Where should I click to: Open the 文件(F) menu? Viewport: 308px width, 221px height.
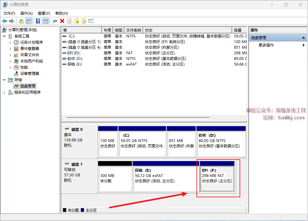pos(9,13)
